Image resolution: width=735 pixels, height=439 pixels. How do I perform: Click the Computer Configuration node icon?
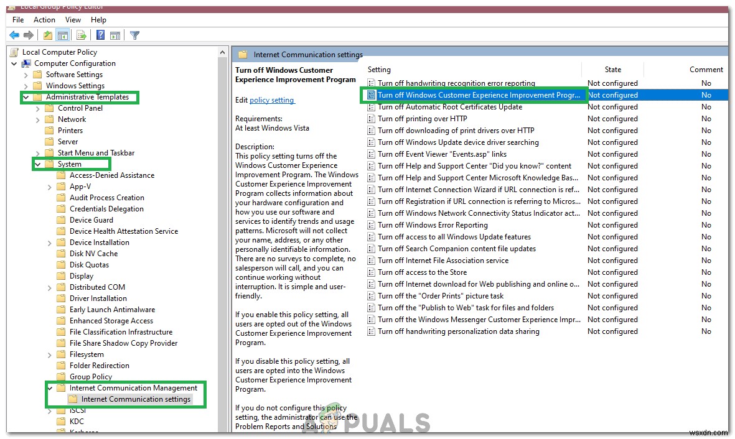pyautogui.click(x=26, y=63)
